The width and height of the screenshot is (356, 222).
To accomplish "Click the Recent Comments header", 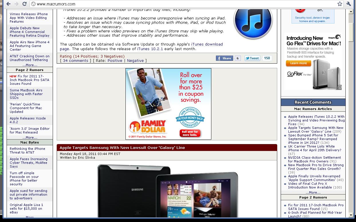I will 313,102.
